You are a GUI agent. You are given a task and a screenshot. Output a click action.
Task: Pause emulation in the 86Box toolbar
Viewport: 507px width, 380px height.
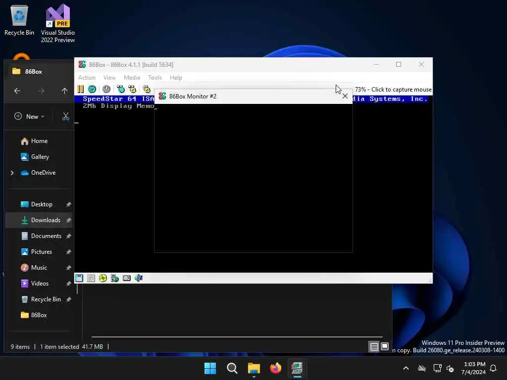pyautogui.click(x=81, y=89)
